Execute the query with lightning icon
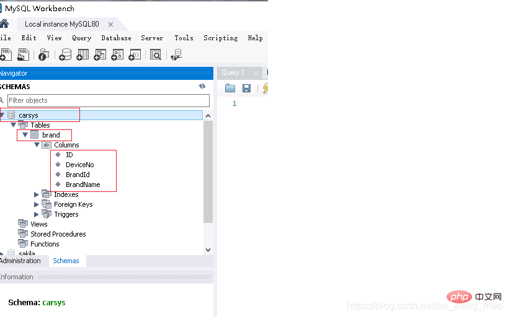Viewport: 508px width, 317px height. click(x=265, y=88)
